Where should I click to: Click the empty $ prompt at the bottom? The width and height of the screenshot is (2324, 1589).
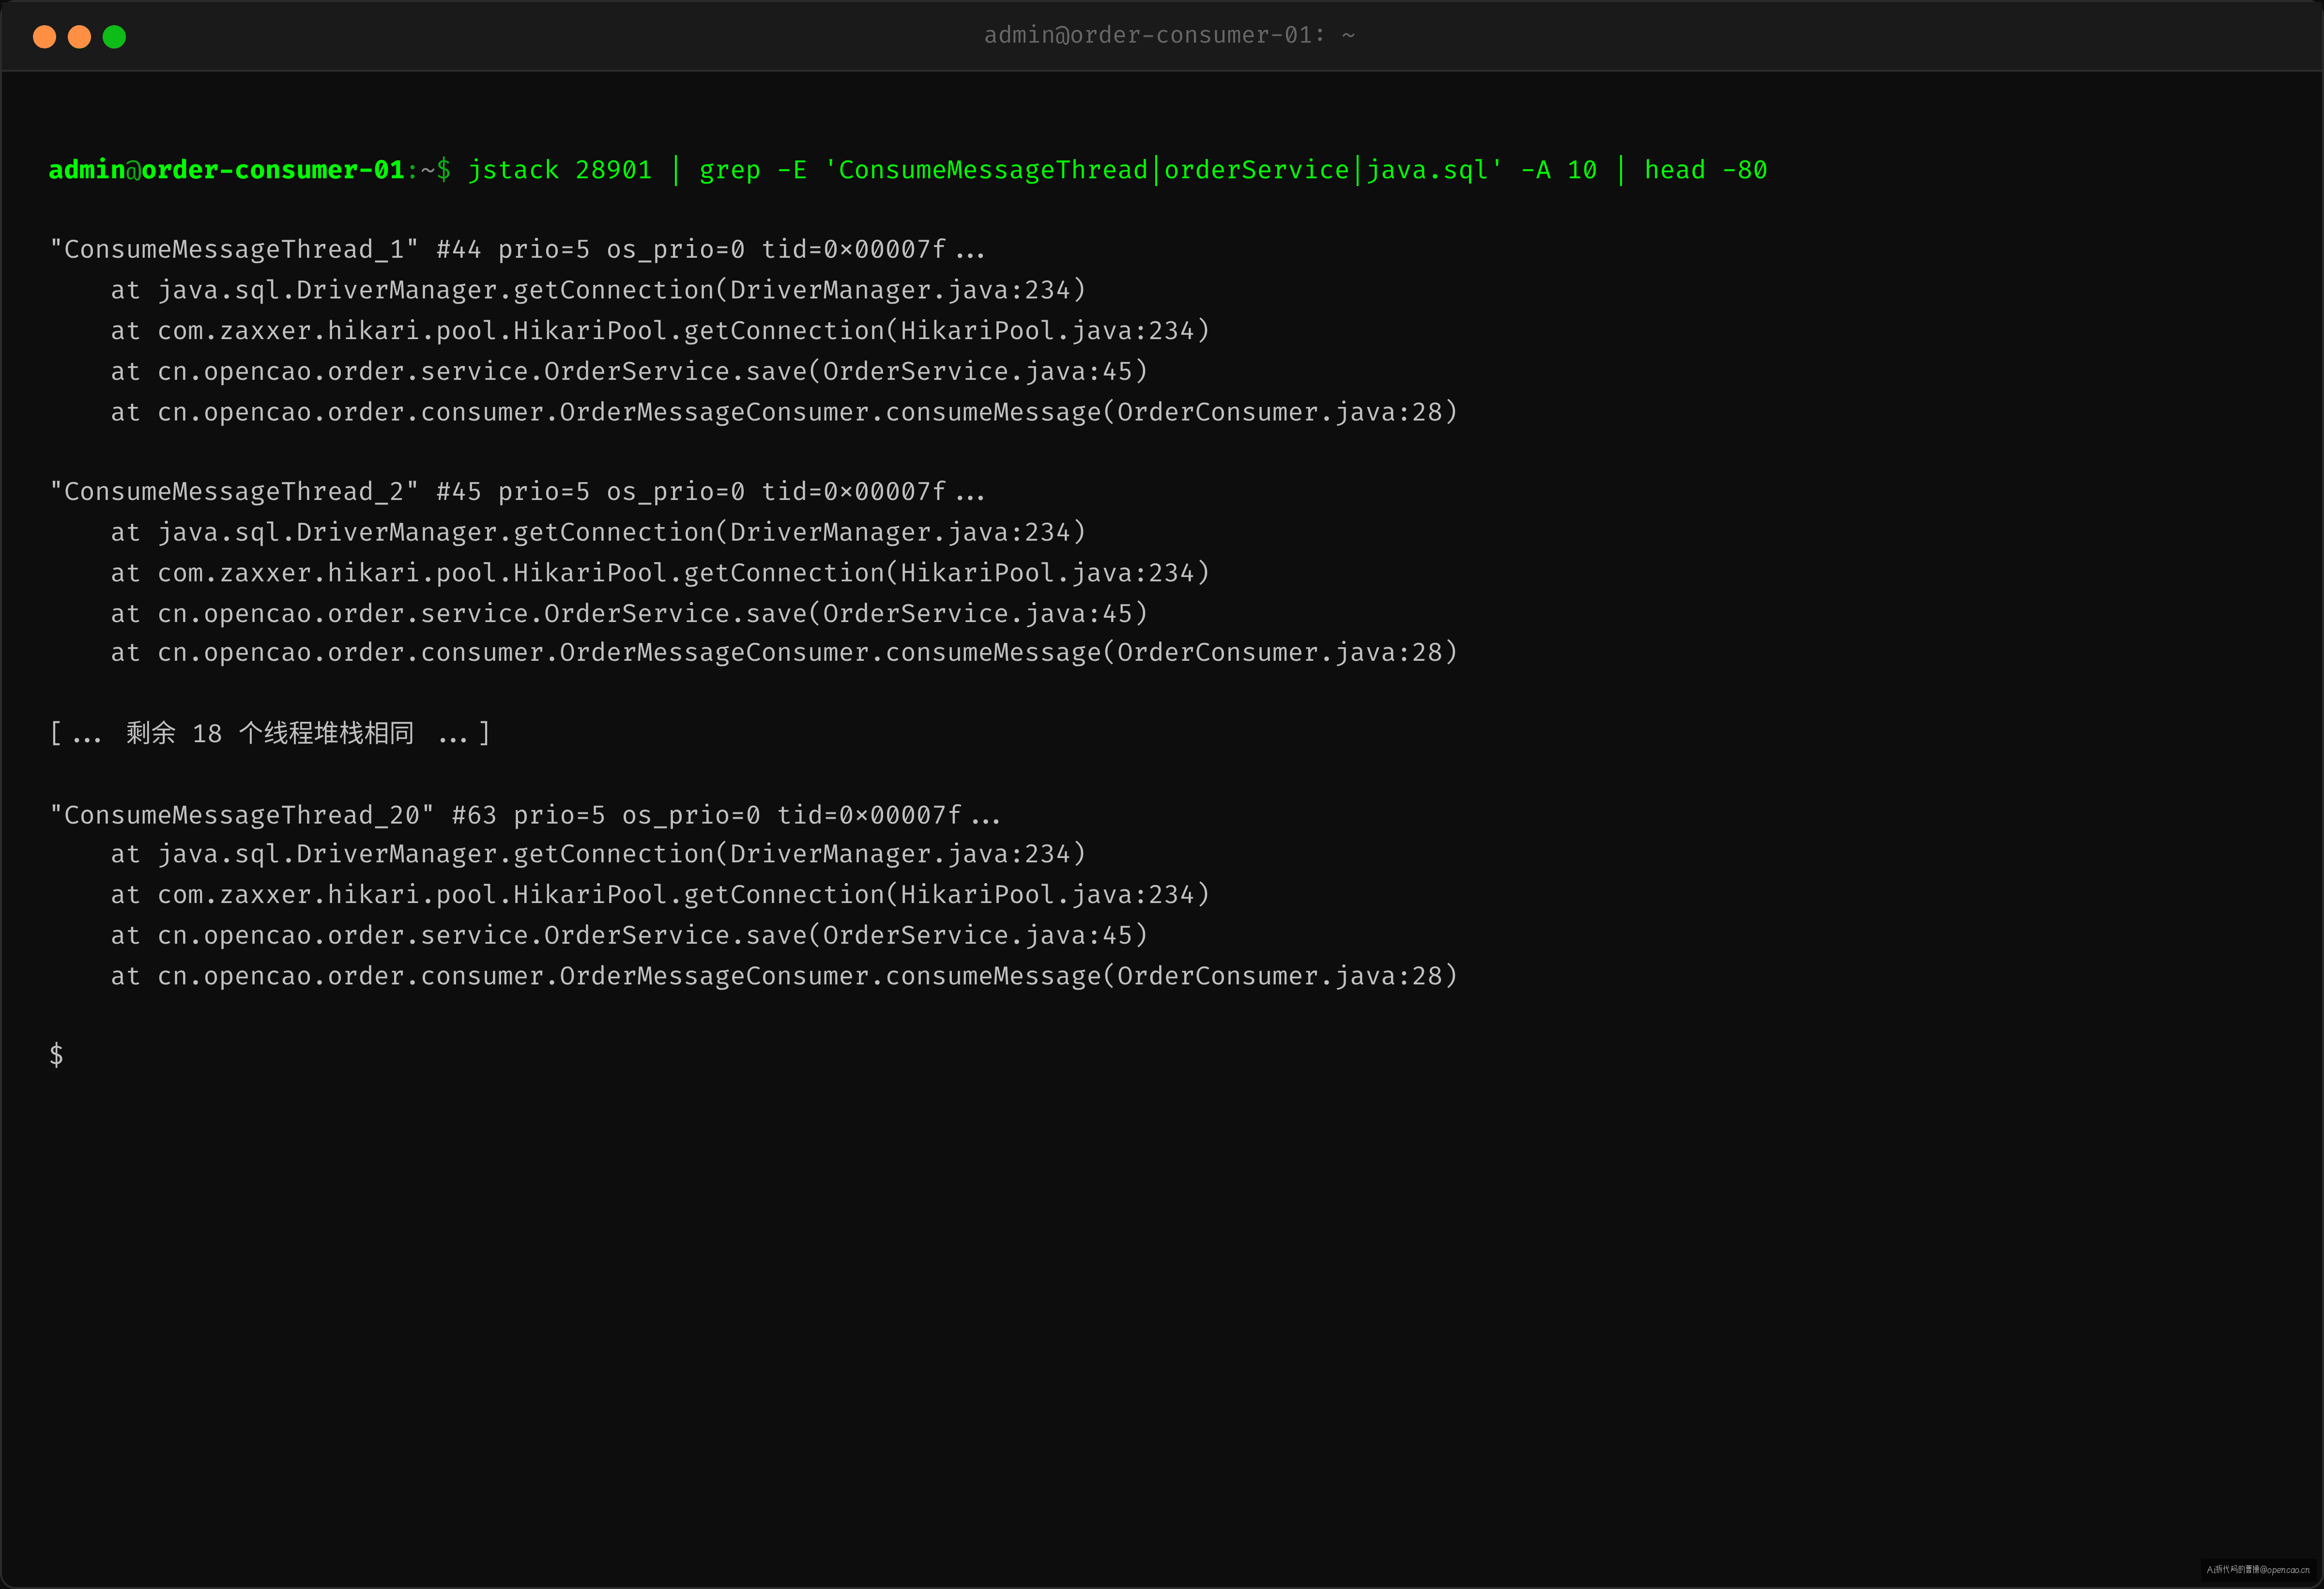pos(56,1055)
